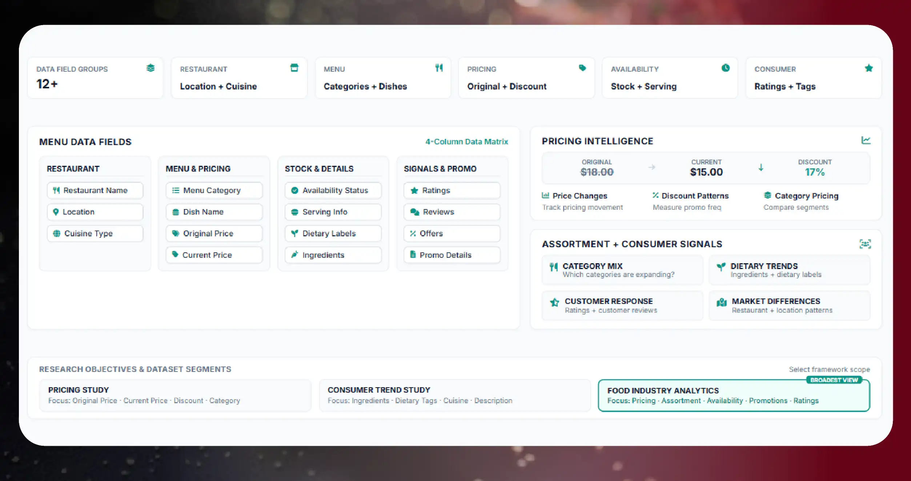
Task: Click the Broadest View badge
Action: (x=834, y=380)
